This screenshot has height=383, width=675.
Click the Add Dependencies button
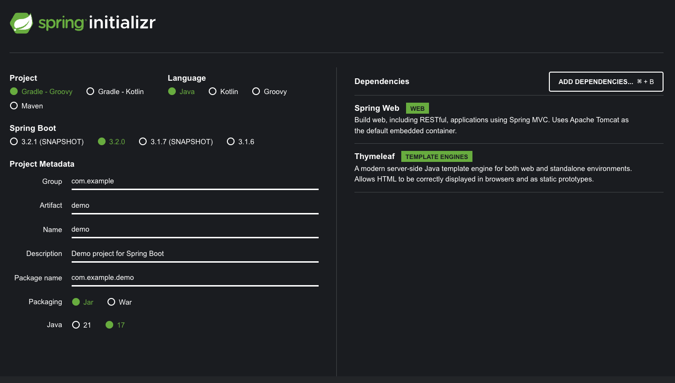[x=606, y=82]
